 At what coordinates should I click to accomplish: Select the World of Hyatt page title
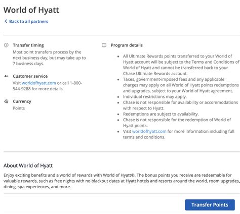[31, 10]
